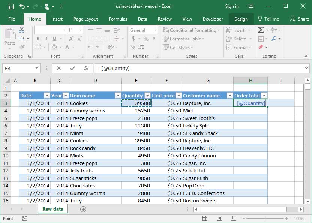
Task: Click the Copy icon
Action: coord(21,38)
